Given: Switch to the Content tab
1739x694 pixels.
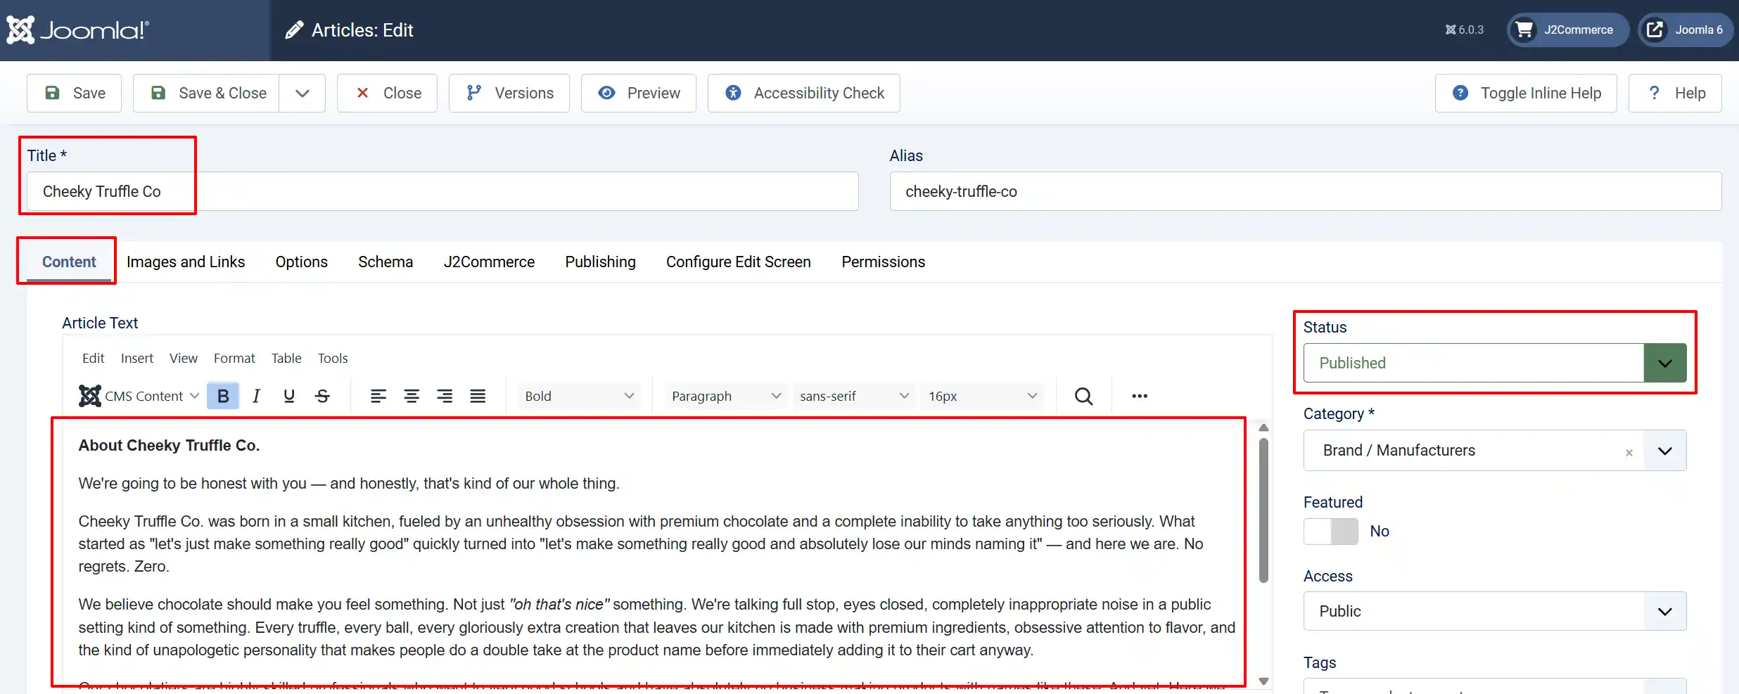Looking at the screenshot, I should pos(69,262).
